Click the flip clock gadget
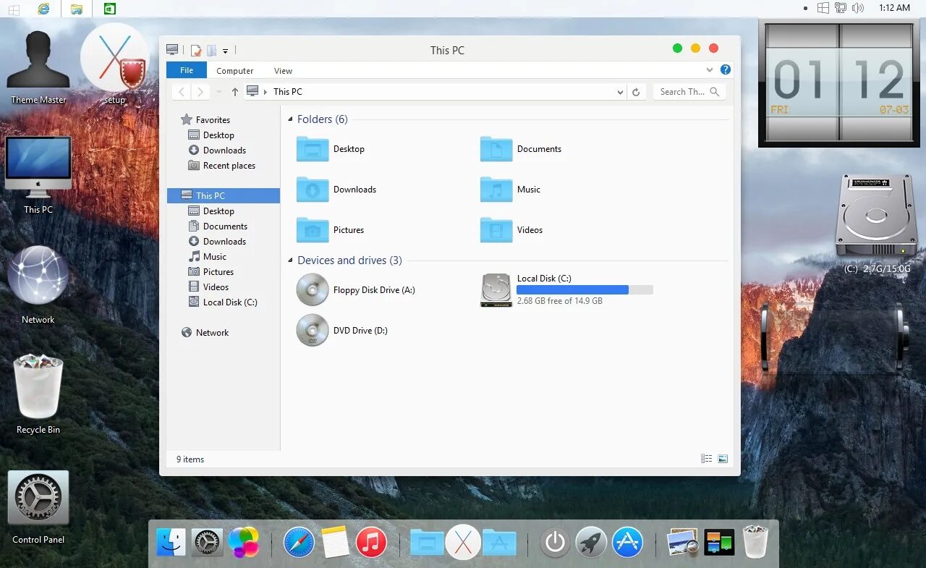The width and height of the screenshot is (926, 568). coord(838,83)
